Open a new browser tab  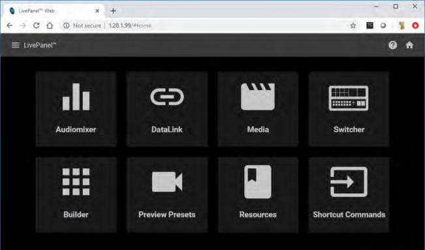tap(114, 11)
